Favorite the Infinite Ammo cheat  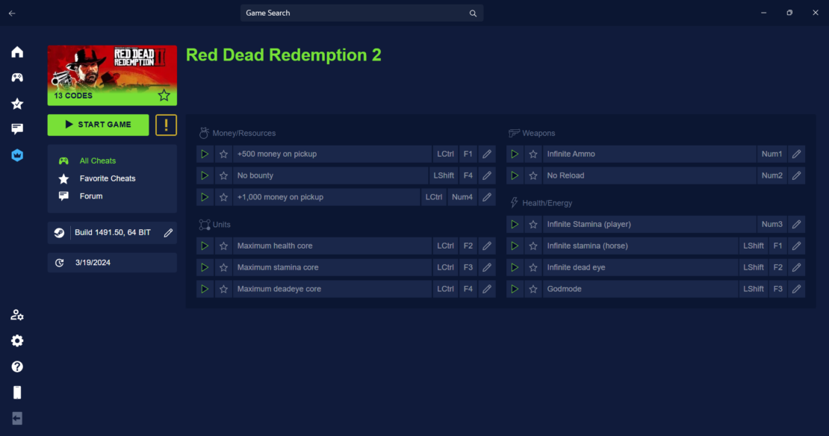pyautogui.click(x=533, y=154)
